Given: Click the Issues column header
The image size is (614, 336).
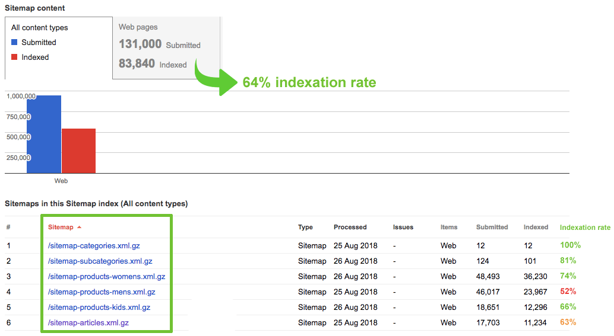Looking at the screenshot, I should click(403, 227).
